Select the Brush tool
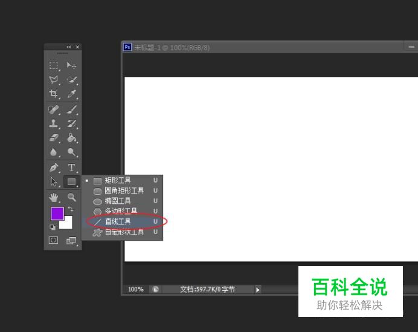 pyautogui.click(x=71, y=109)
